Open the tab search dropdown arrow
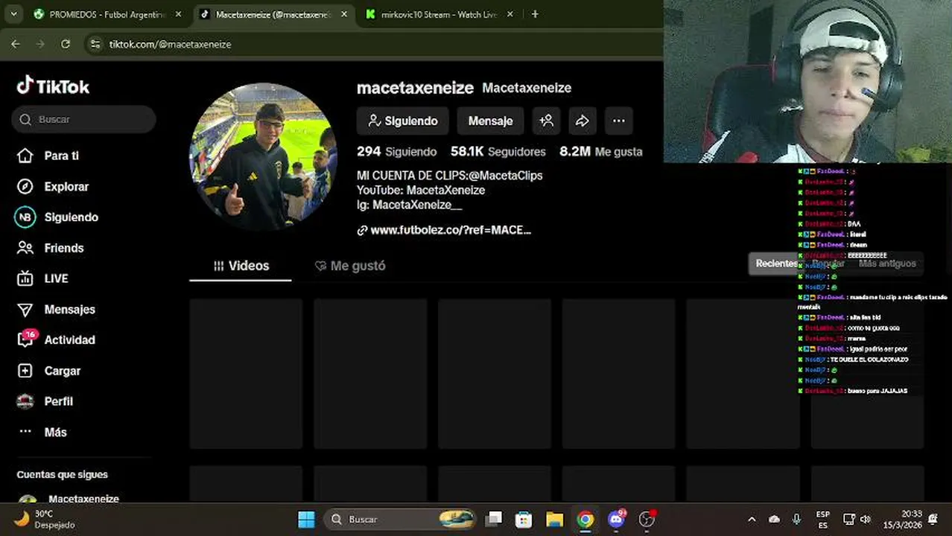 (x=13, y=14)
